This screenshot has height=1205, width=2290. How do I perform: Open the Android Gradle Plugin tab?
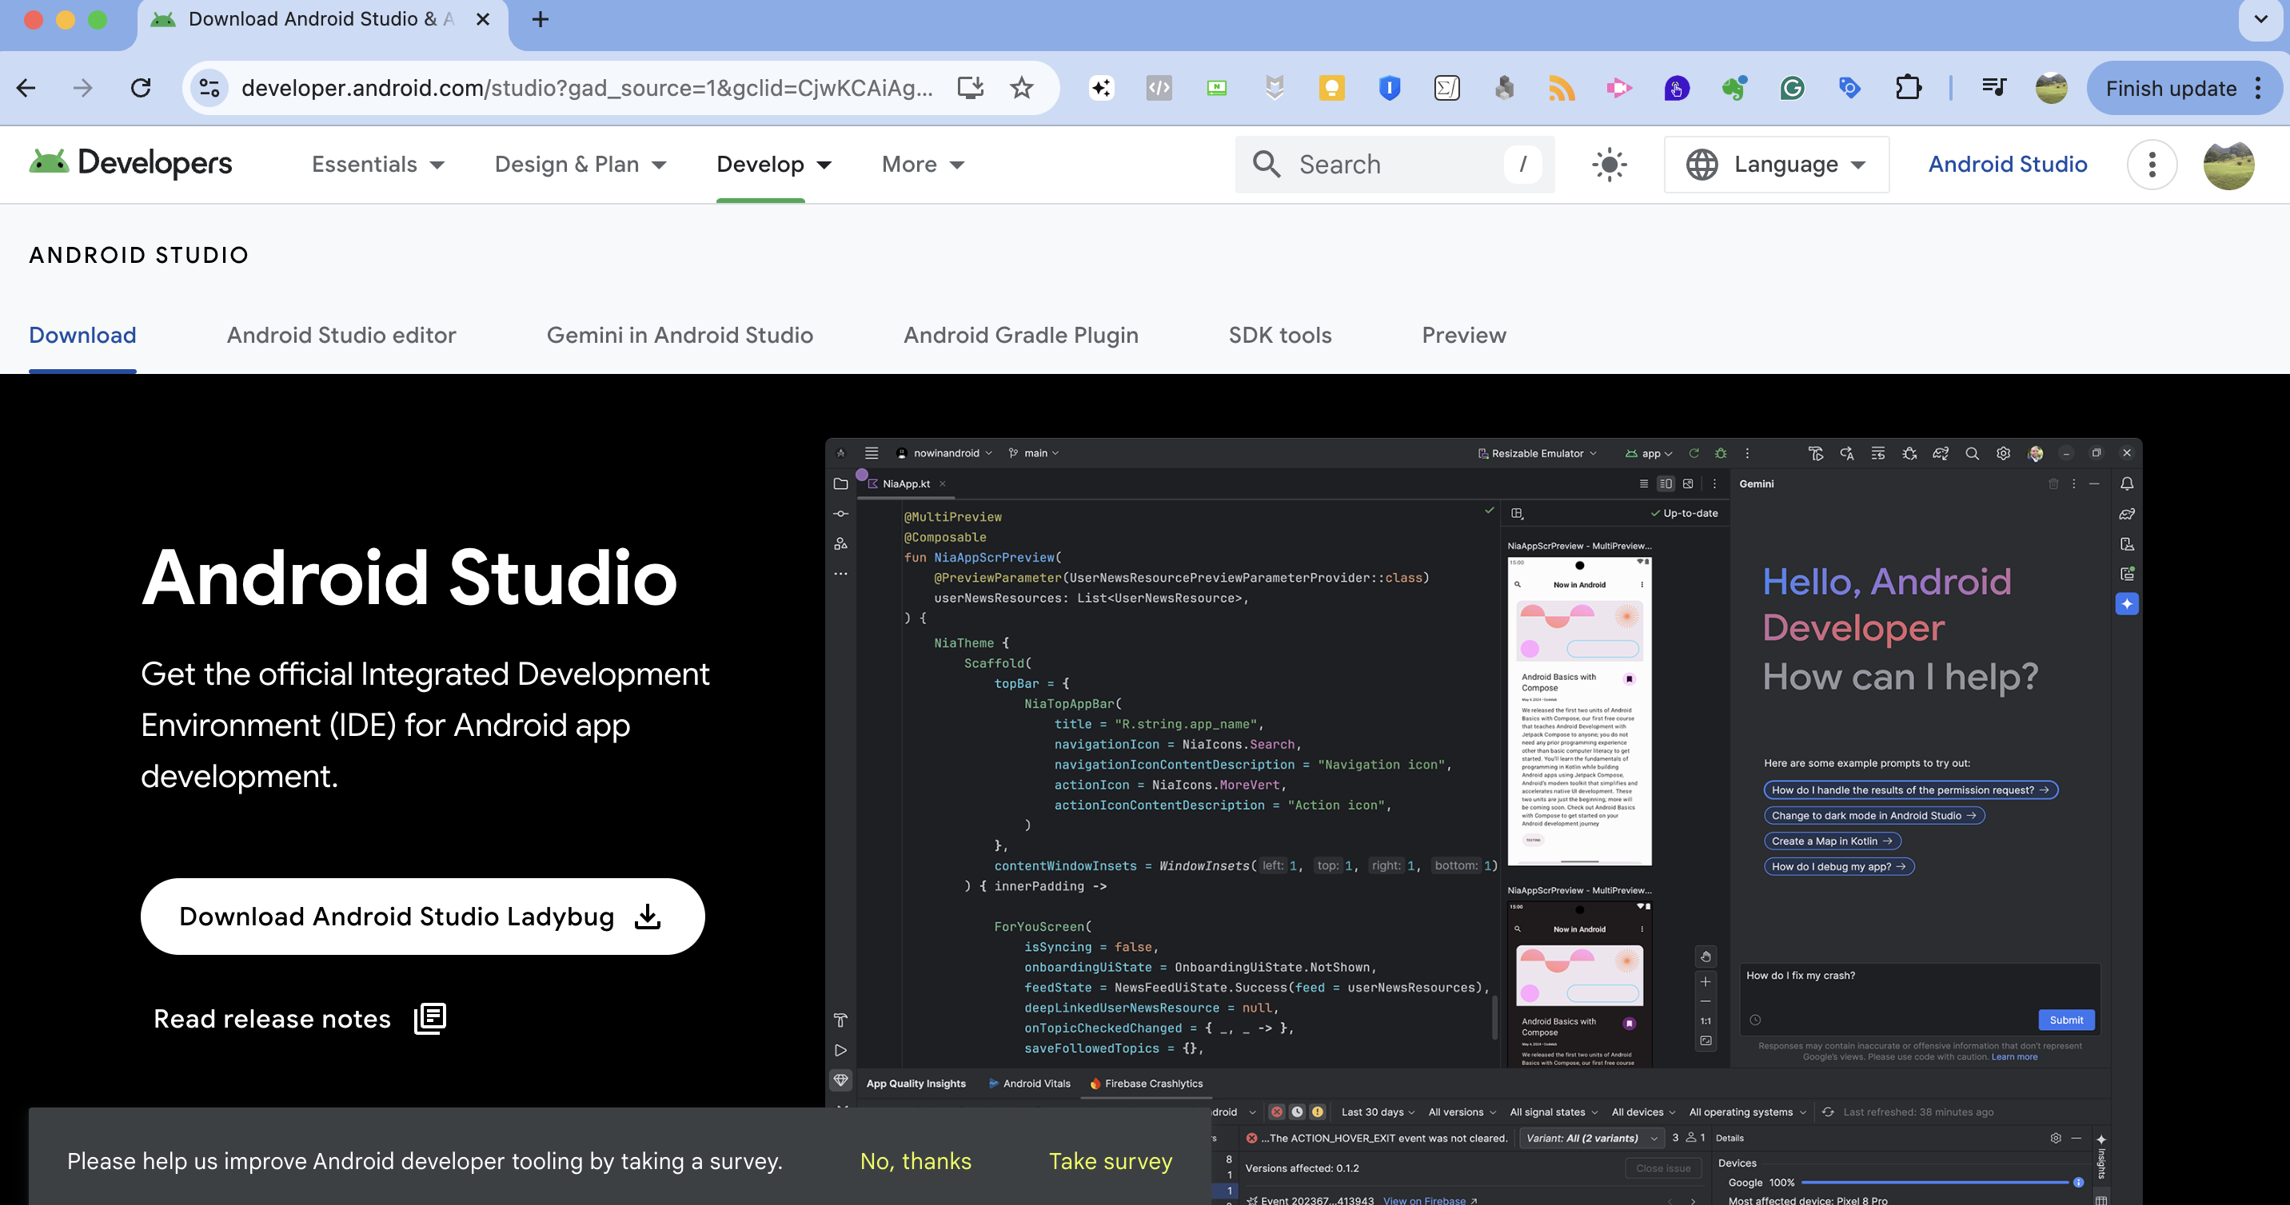pyautogui.click(x=1020, y=335)
